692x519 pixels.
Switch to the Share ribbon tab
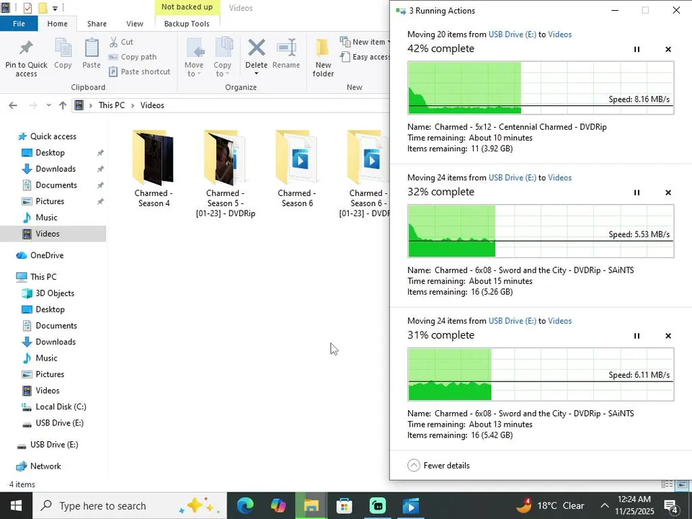(x=97, y=23)
